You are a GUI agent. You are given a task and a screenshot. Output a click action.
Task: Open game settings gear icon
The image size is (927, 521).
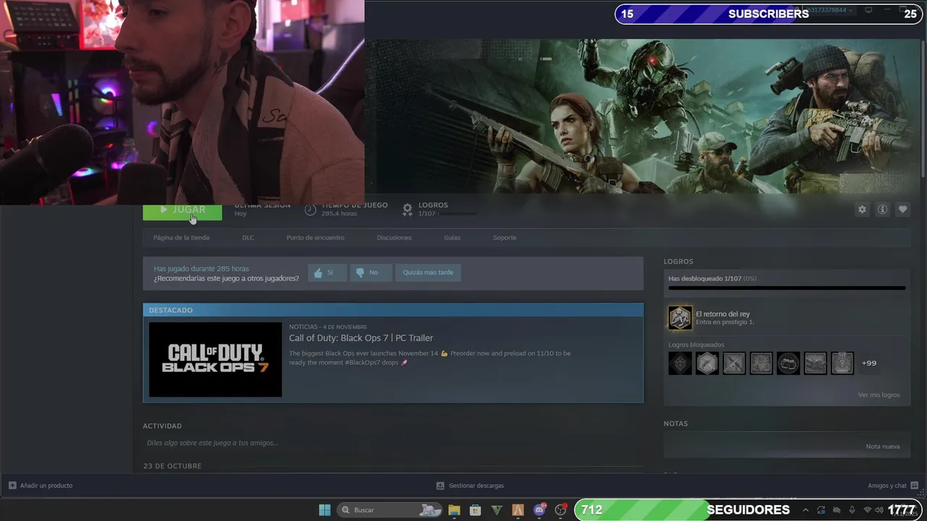862,209
